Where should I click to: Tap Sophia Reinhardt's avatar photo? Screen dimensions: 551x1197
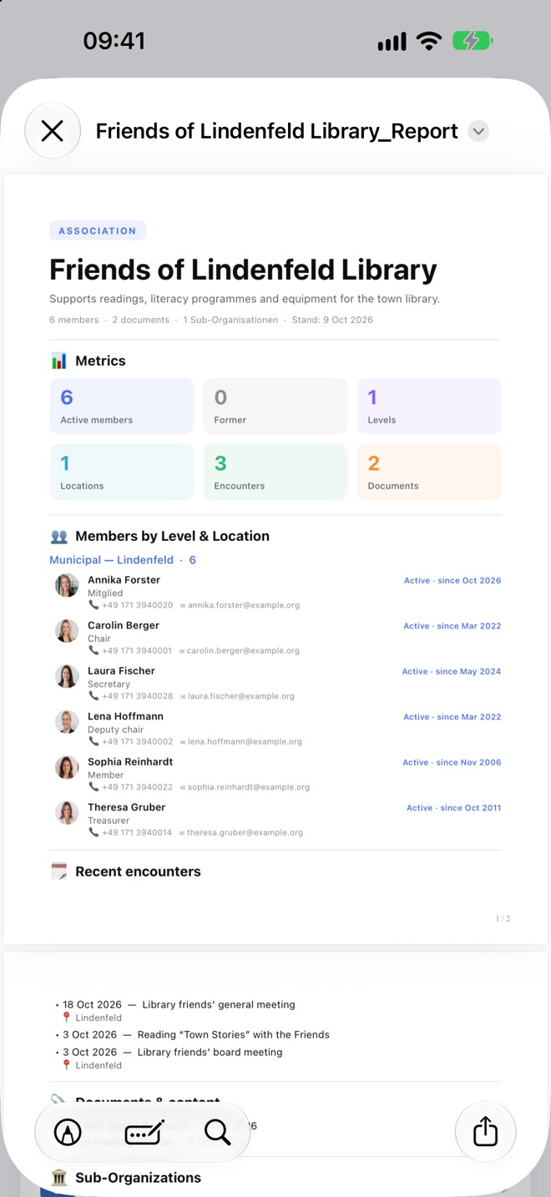click(x=67, y=767)
